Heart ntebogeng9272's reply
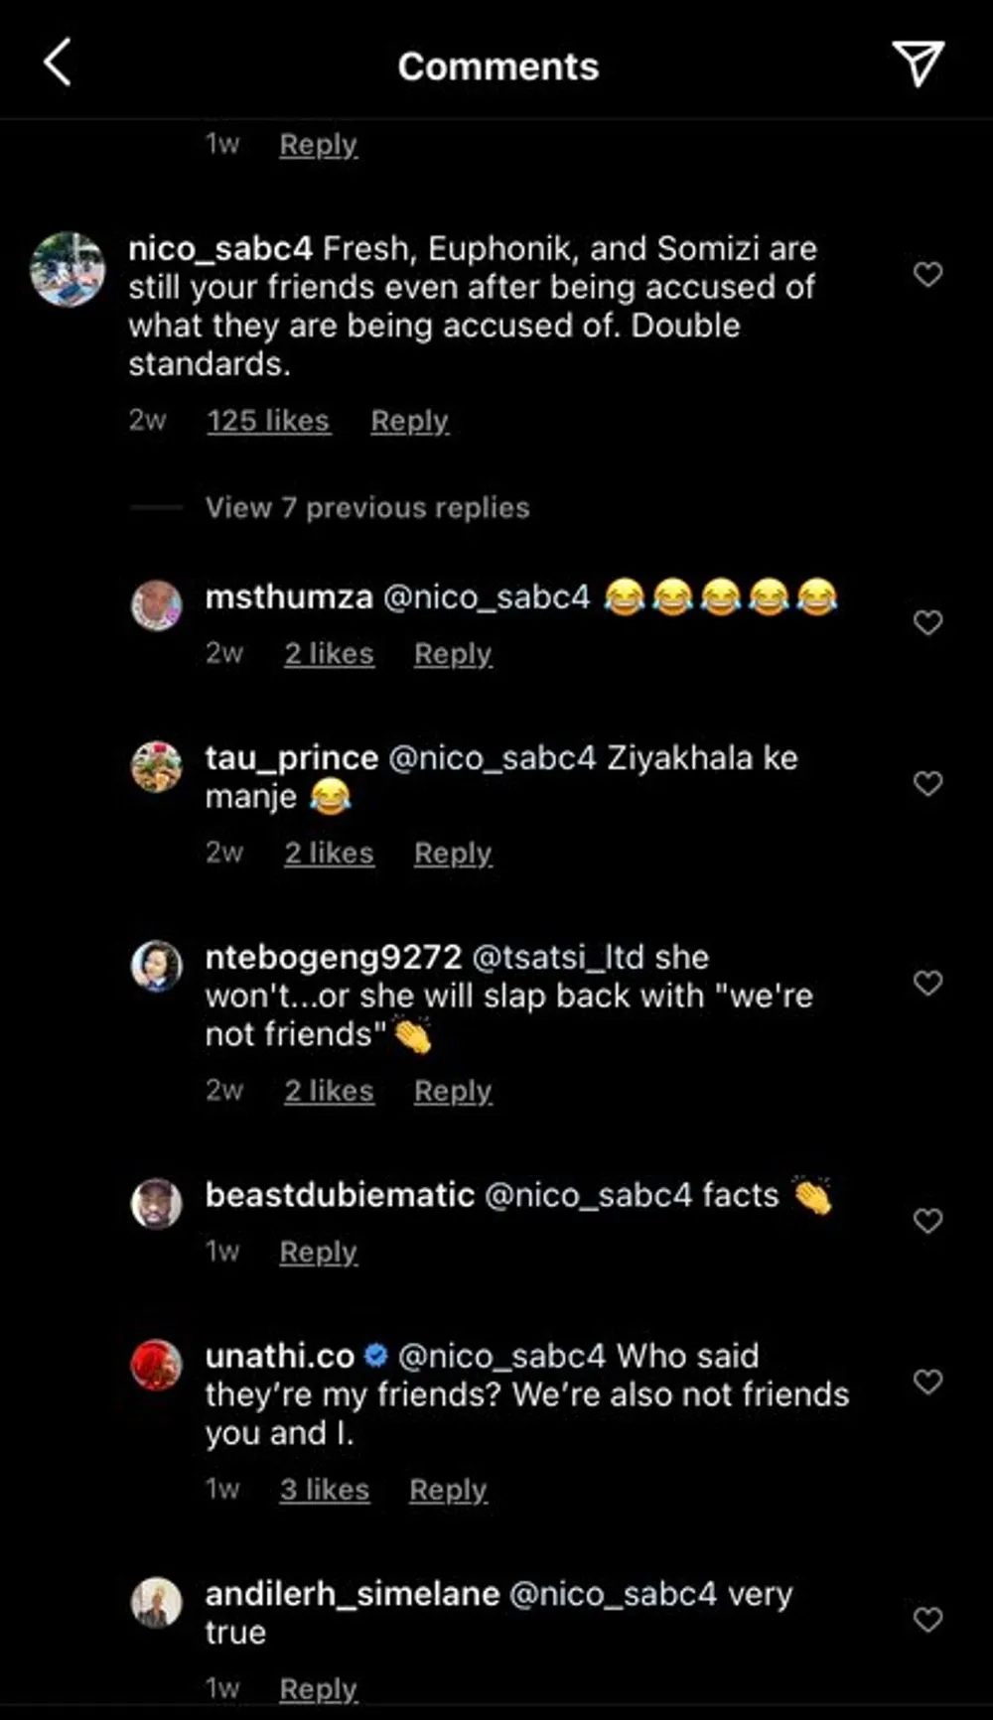Image resolution: width=993 pixels, height=1720 pixels. (x=927, y=983)
